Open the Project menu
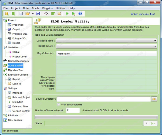Image resolution: width=162 pixels, height=135 pixels. point(15,8)
